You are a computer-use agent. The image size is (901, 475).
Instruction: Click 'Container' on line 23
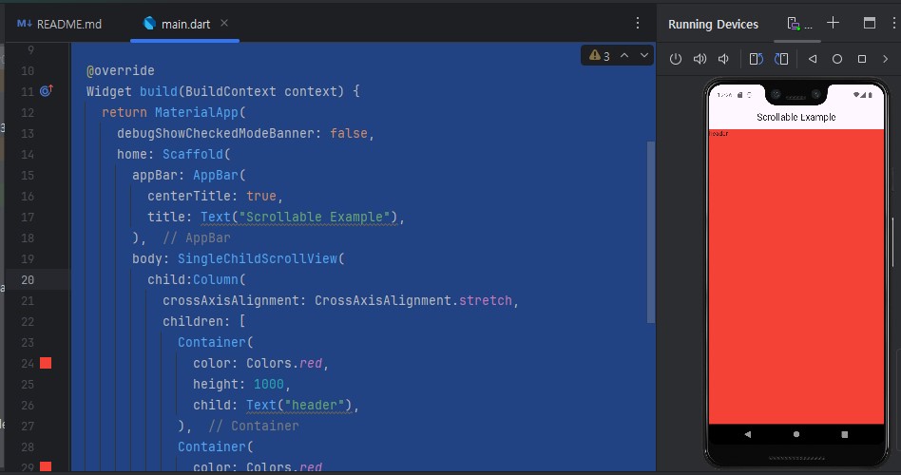[x=212, y=342]
